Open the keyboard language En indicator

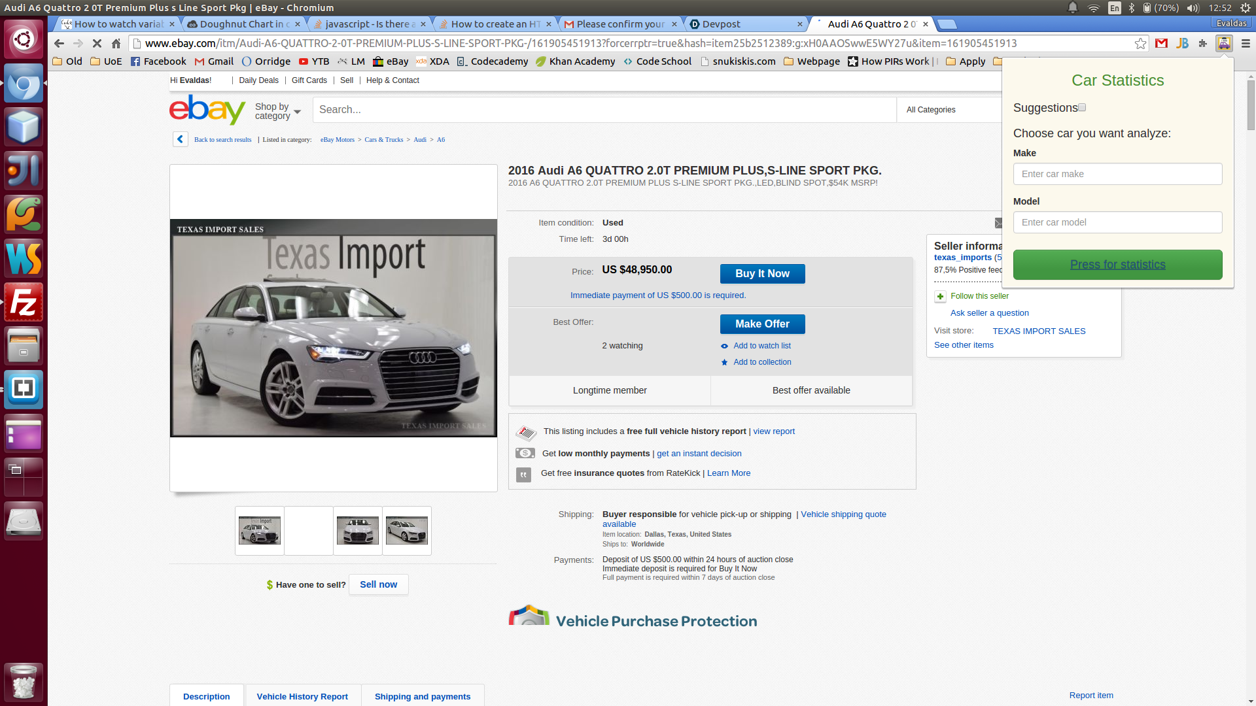tap(1115, 8)
